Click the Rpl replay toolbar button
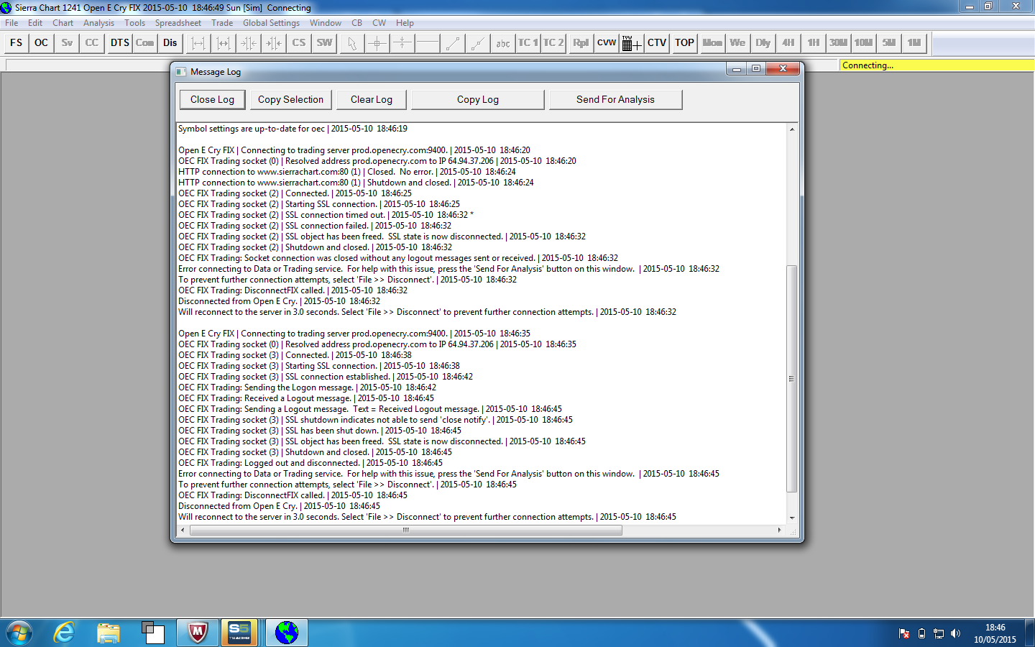The height and width of the screenshot is (647, 1035). 581,43
